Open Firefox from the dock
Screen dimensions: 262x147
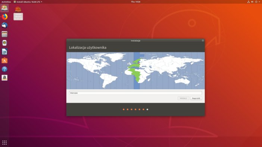[4, 17]
